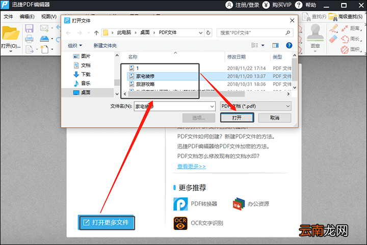Click 此电脑 in the address breadcrumb
The width and height of the screenshot is (367, 245).
(124, 33)
